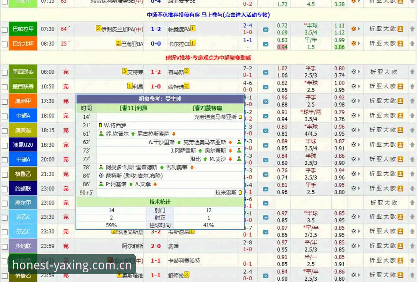417x282 pixels.
Task: Open orange profile icon in 澳洲甲 row
Action: [400, 101]
